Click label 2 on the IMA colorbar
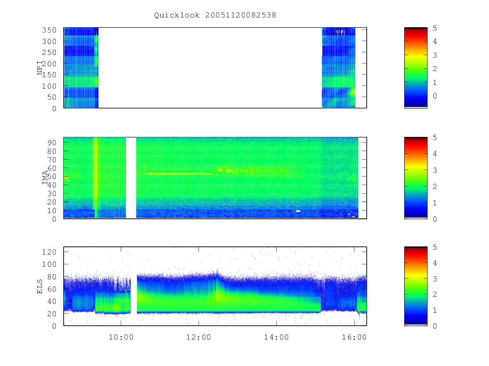Viewport: 489px width, 366px height. click(435, 186)
